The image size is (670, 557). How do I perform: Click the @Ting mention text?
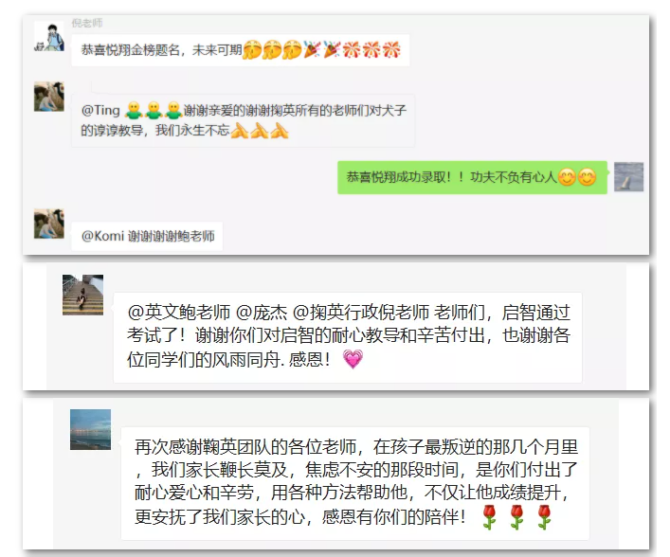click(100, 110)
